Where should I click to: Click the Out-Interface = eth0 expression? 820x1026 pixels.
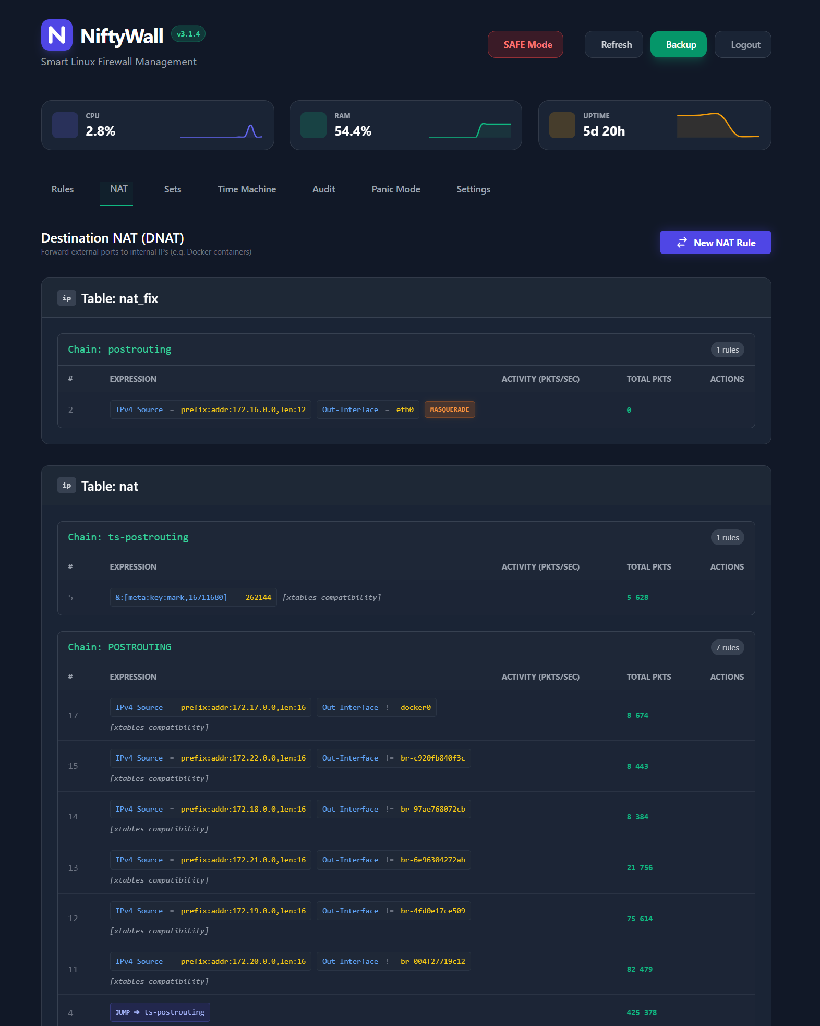tap(368, 409)
